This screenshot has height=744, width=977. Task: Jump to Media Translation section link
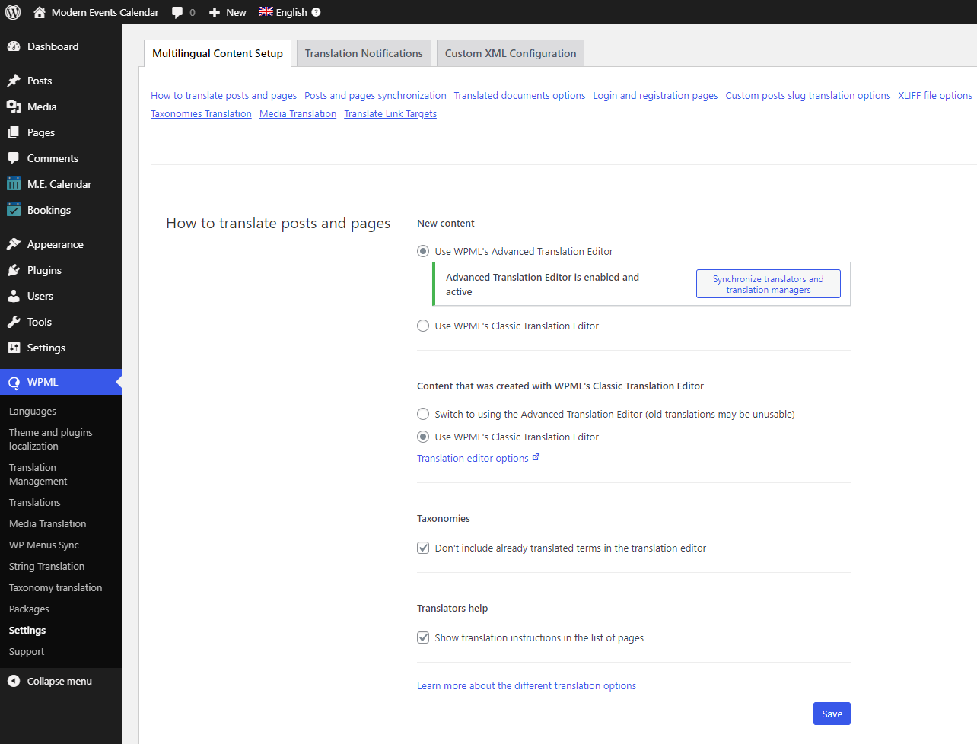click(x=298, y=114)
